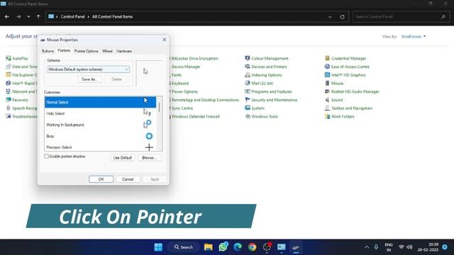Screen dimensions: 454x255
Task: Go back with the back arrow
Action: click(7, 17)
